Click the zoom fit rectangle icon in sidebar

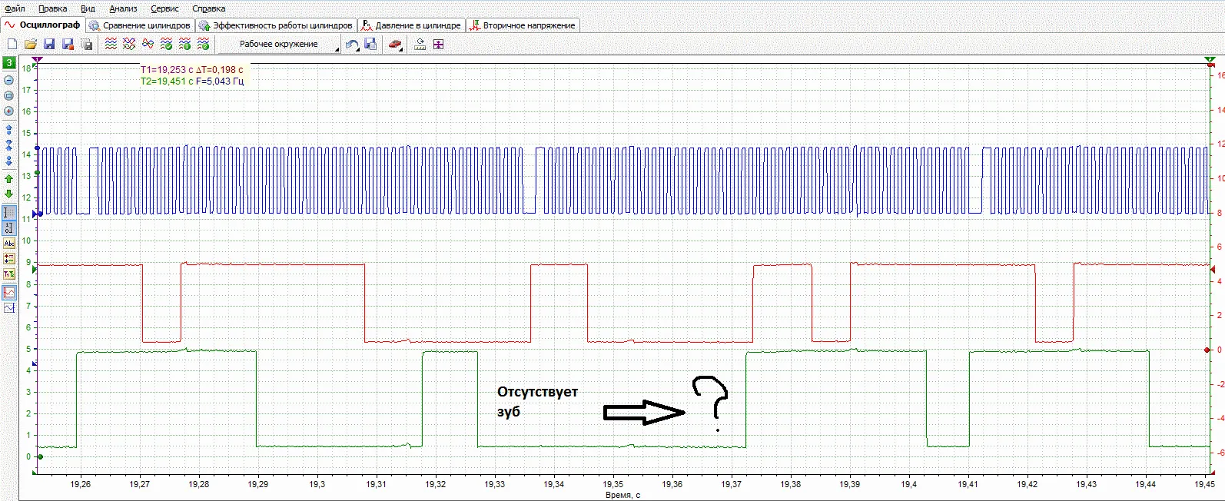click(x=9, y=95)
